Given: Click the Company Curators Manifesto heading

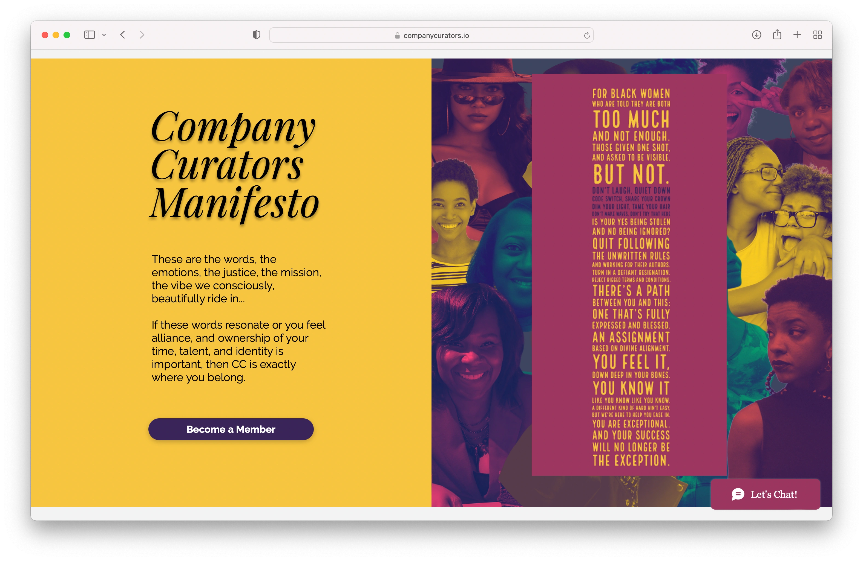Looking at the screenshot, I should click(234, 165).
